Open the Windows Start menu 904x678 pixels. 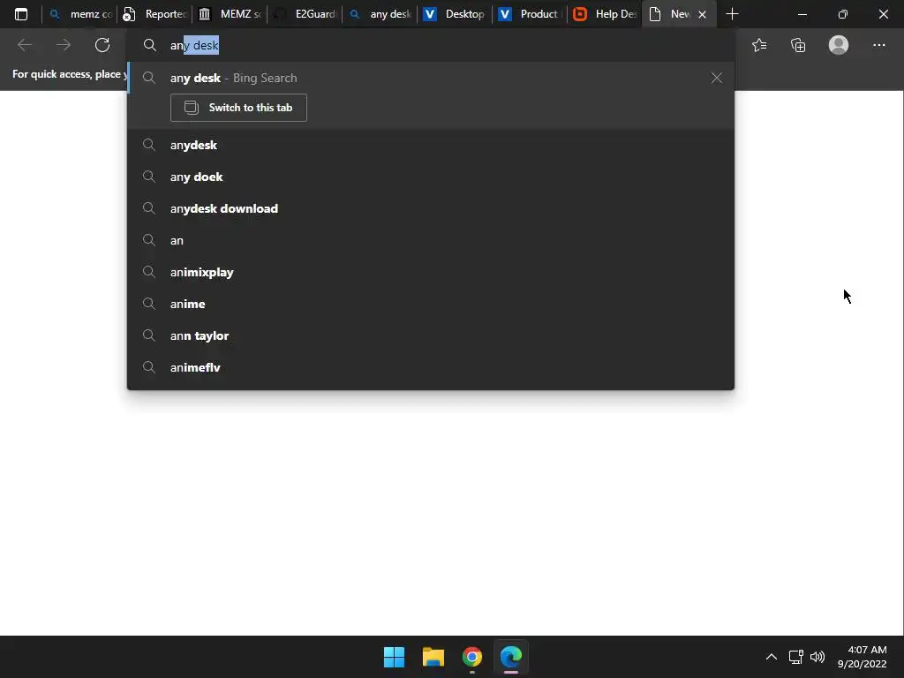395,657
